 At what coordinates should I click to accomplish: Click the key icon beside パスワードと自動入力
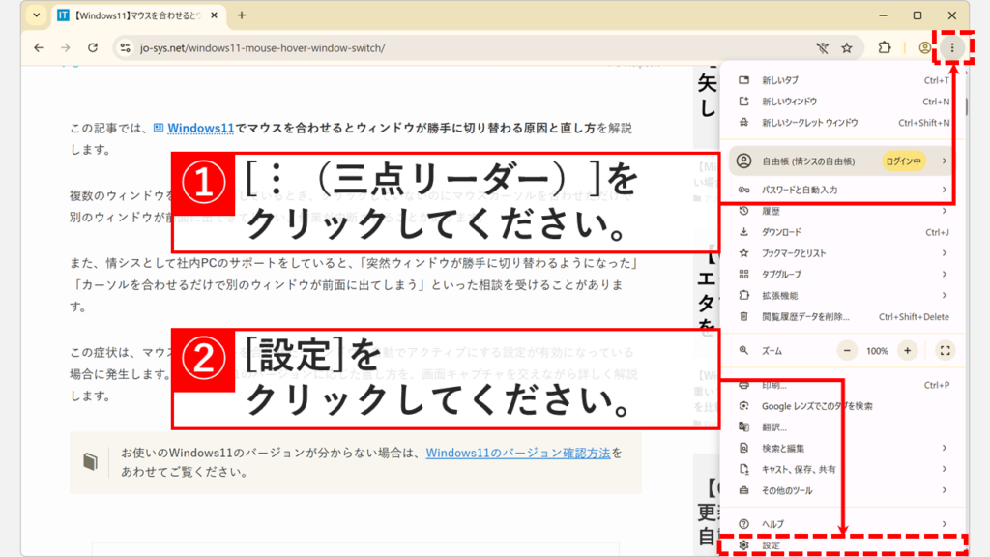pos(743,190)
